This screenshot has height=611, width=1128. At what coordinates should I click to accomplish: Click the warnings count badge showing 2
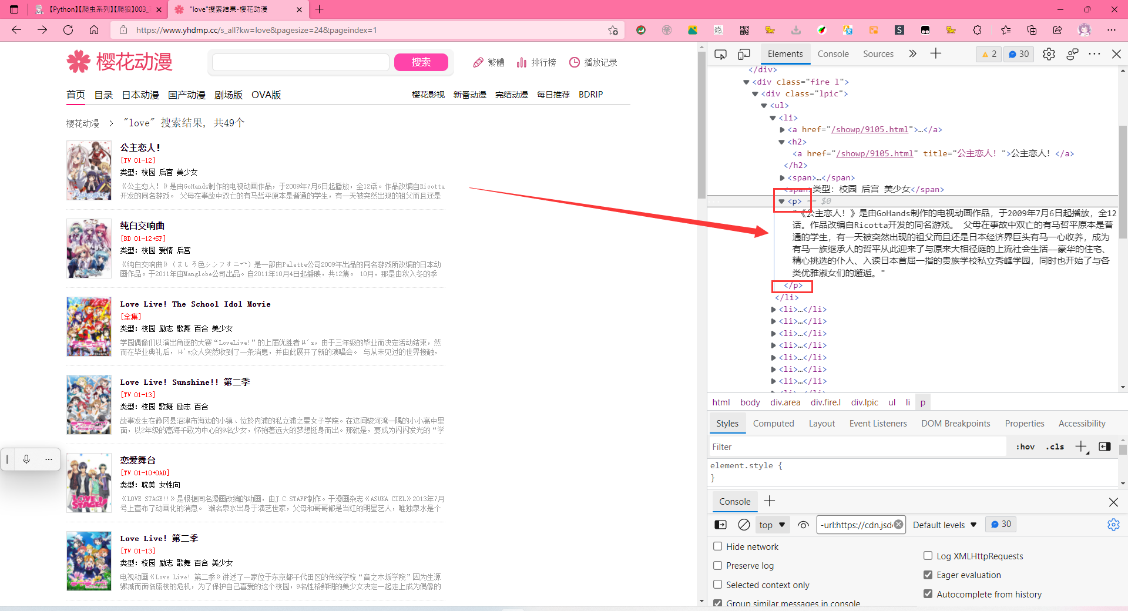(x=989, y=54)
